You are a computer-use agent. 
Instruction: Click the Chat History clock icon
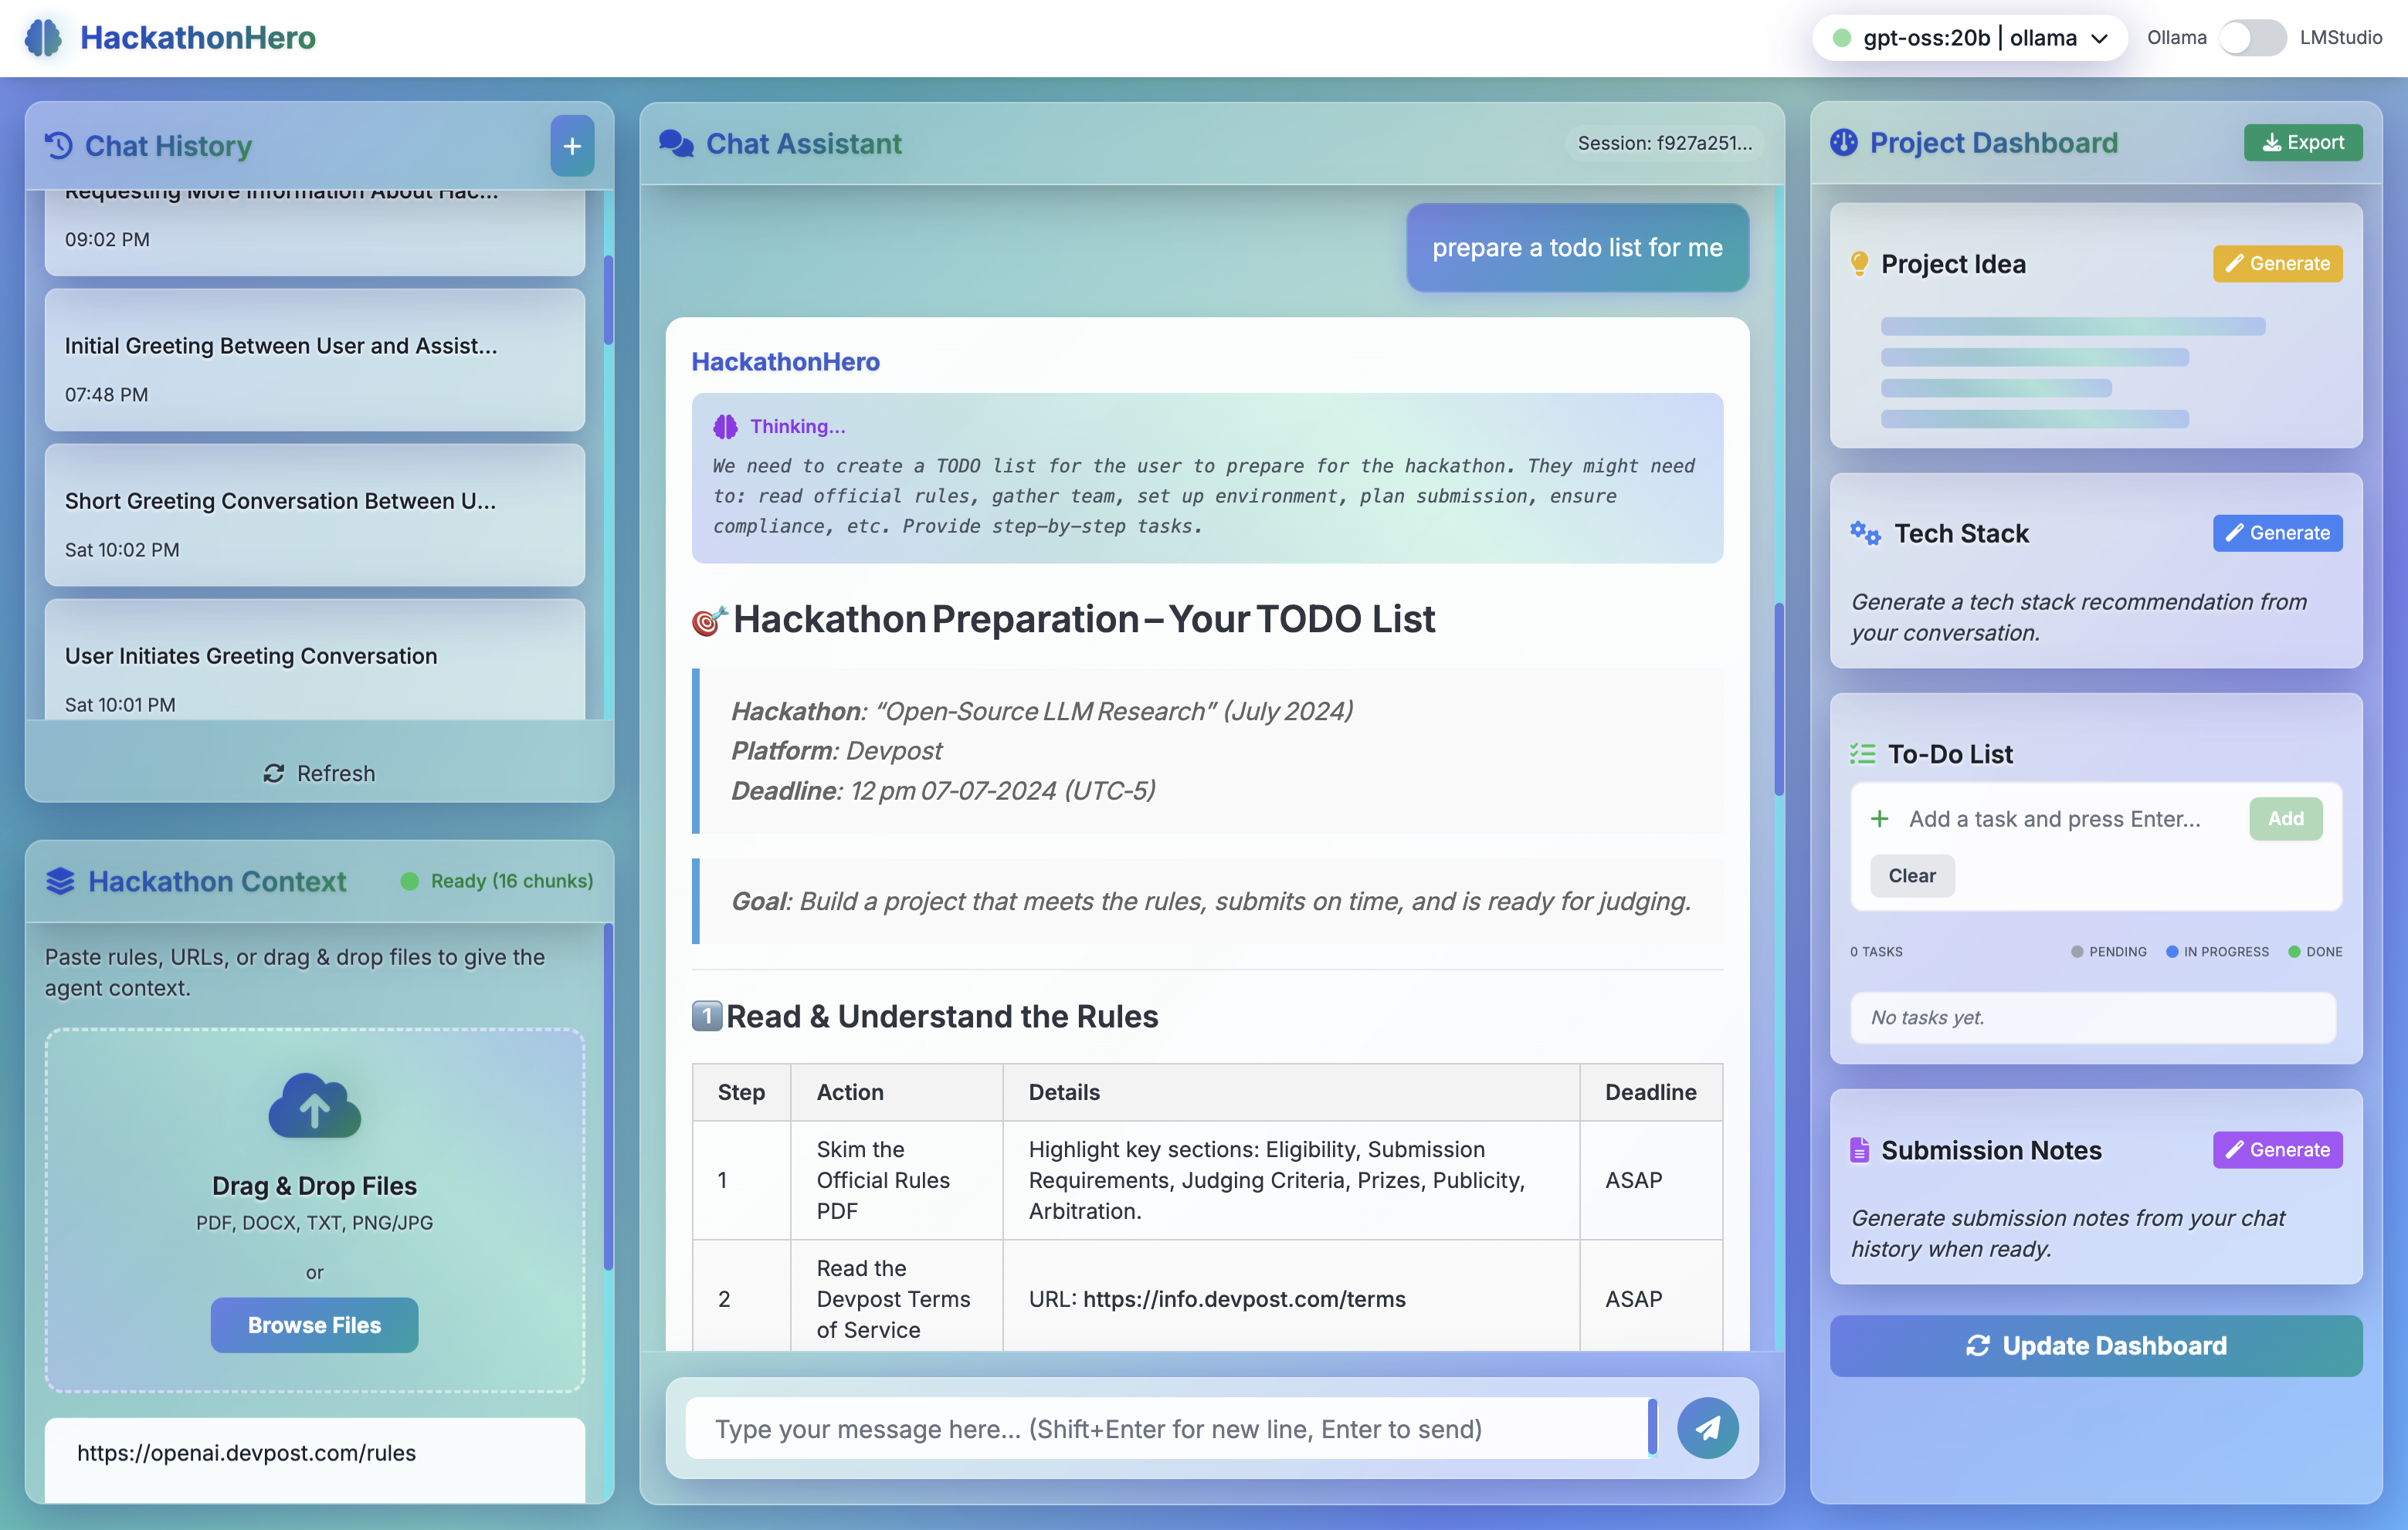[x=59, y=146]
